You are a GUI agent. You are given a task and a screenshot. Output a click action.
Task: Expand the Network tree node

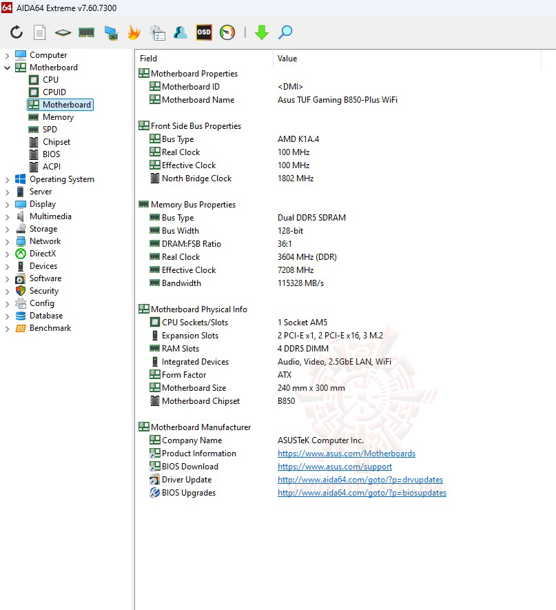point(7,242)
